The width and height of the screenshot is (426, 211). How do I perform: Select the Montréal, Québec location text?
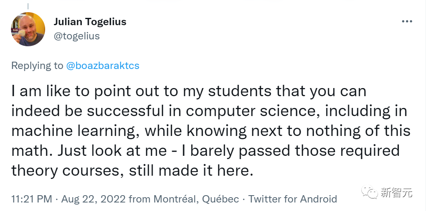tap(196, 199)
